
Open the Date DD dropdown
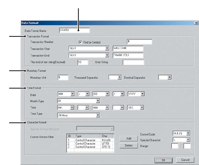click(101, 94)
